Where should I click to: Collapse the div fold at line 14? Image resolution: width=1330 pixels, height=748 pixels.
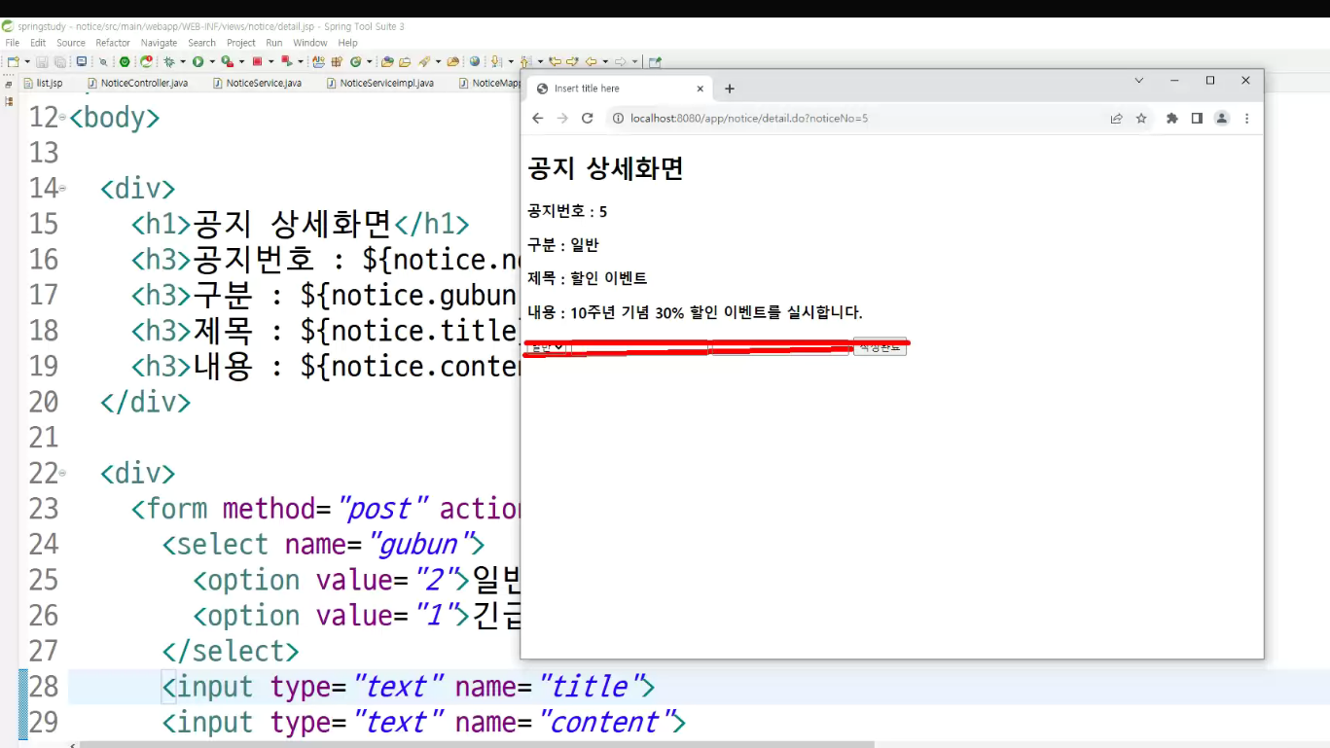point(62,188)
